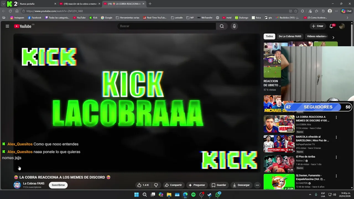Open browser history clock icon
354x199 pixels.
[x=323, y=11]
